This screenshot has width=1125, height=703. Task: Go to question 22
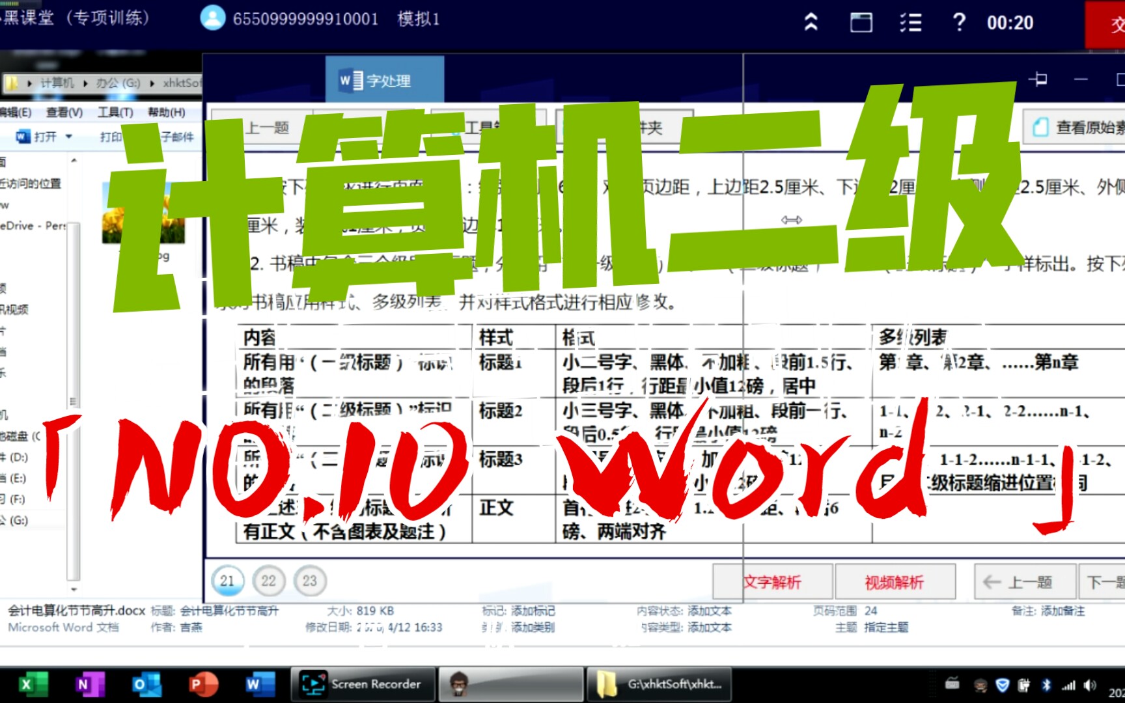(x=268, y=581)
